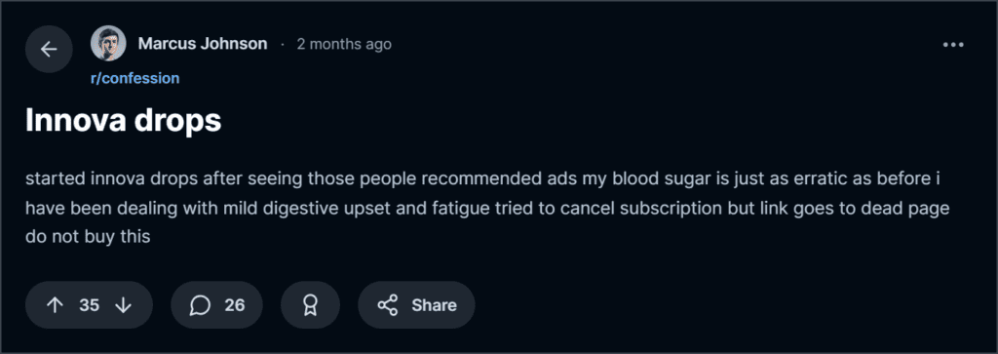Give an award with the ribbon icon

click(310, 305)
